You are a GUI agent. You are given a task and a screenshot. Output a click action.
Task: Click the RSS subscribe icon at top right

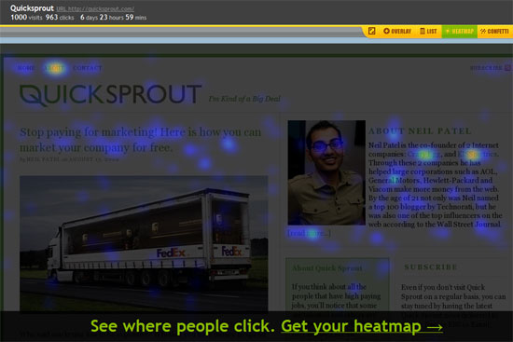pos(507,68)
